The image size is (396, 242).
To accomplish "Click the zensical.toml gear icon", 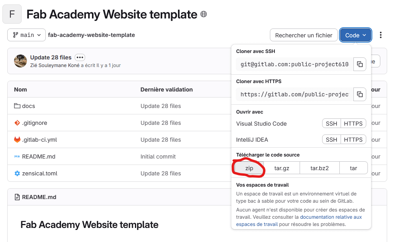I will (17, 173).
